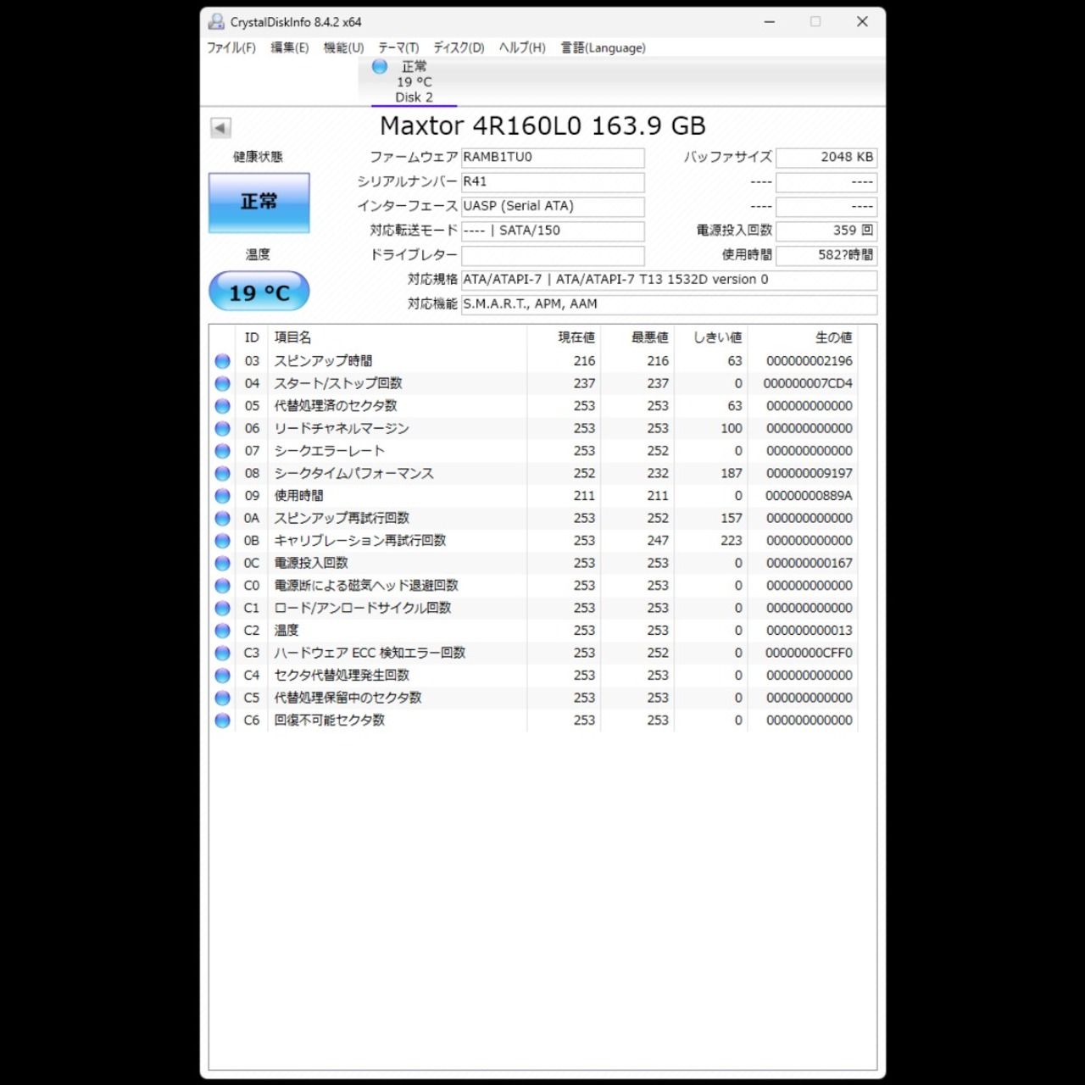Open the 機能(U) menu
This screenshot has width=1085, height=1085.
tap(343, 47)
